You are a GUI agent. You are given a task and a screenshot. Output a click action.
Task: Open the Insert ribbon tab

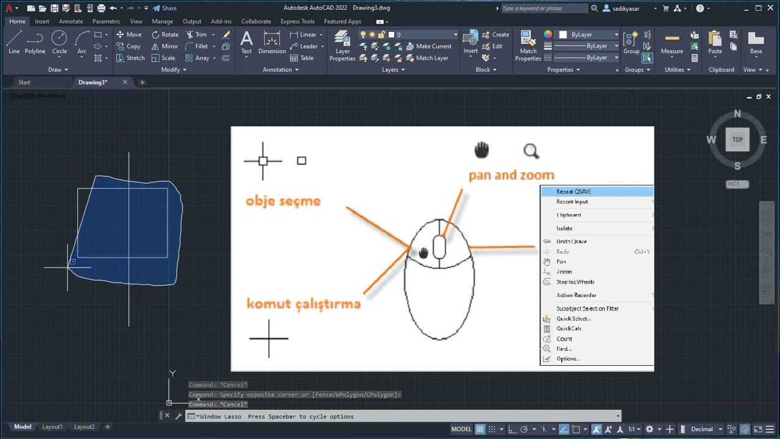42,21
